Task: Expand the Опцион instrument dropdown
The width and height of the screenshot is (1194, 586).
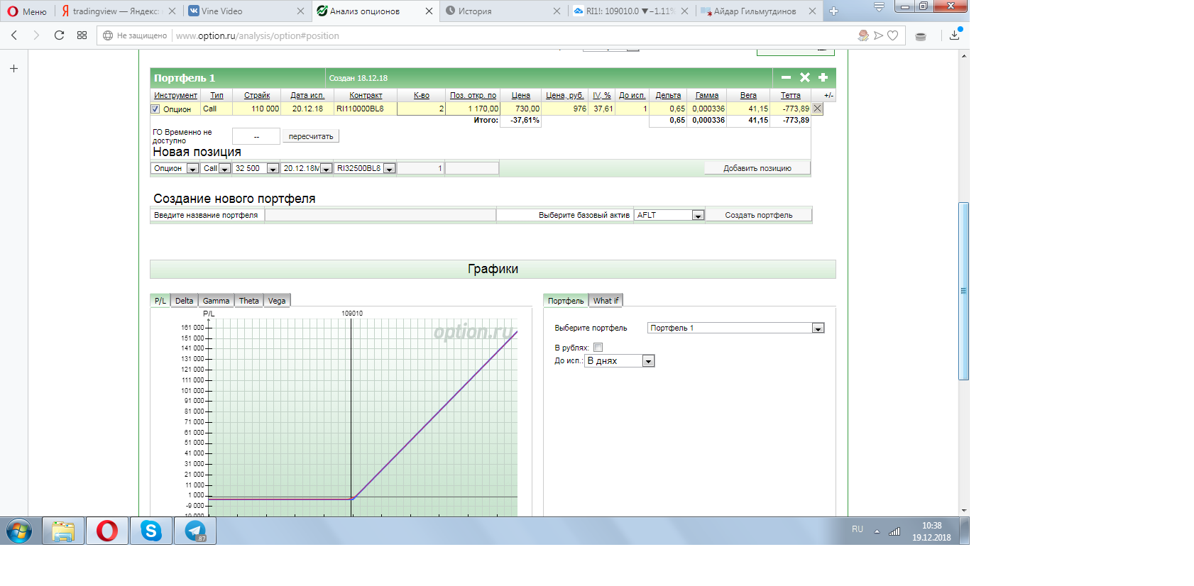Action: (192, 169)
